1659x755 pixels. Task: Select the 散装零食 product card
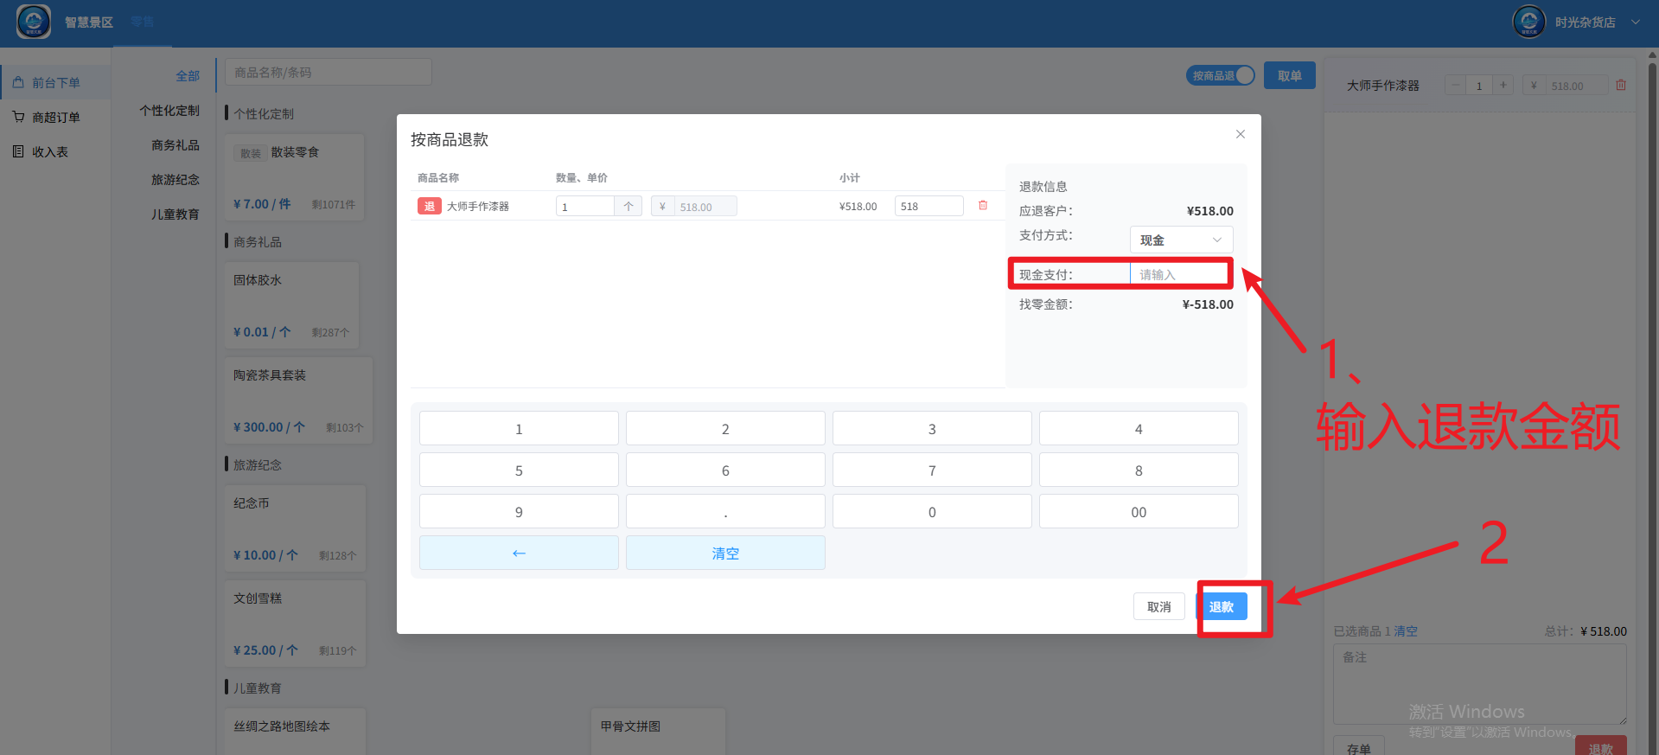pos(294,177)
